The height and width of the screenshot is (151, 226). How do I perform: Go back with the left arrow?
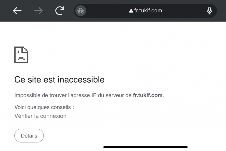click(x=17, y=11)
